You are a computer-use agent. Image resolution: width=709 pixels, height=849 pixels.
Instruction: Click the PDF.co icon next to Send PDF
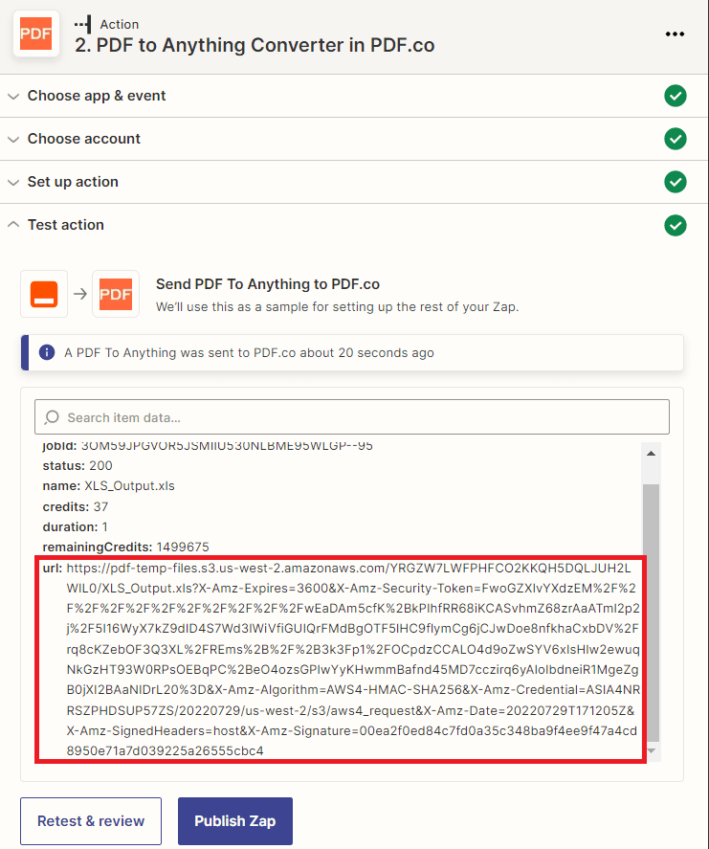tap(116, 294)
